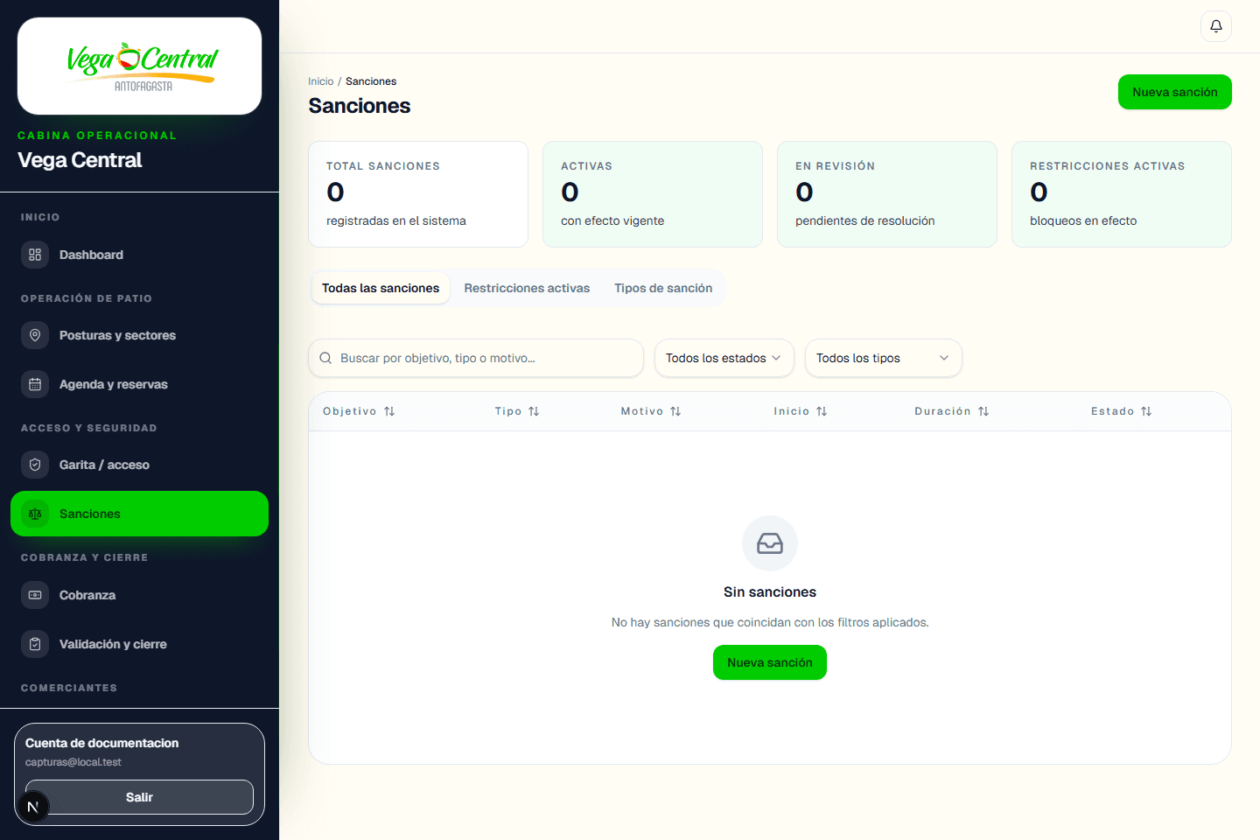1260x840 pixels.
Task: Click the Agenda y reservas calendar icon
Action: pos(35,384)
